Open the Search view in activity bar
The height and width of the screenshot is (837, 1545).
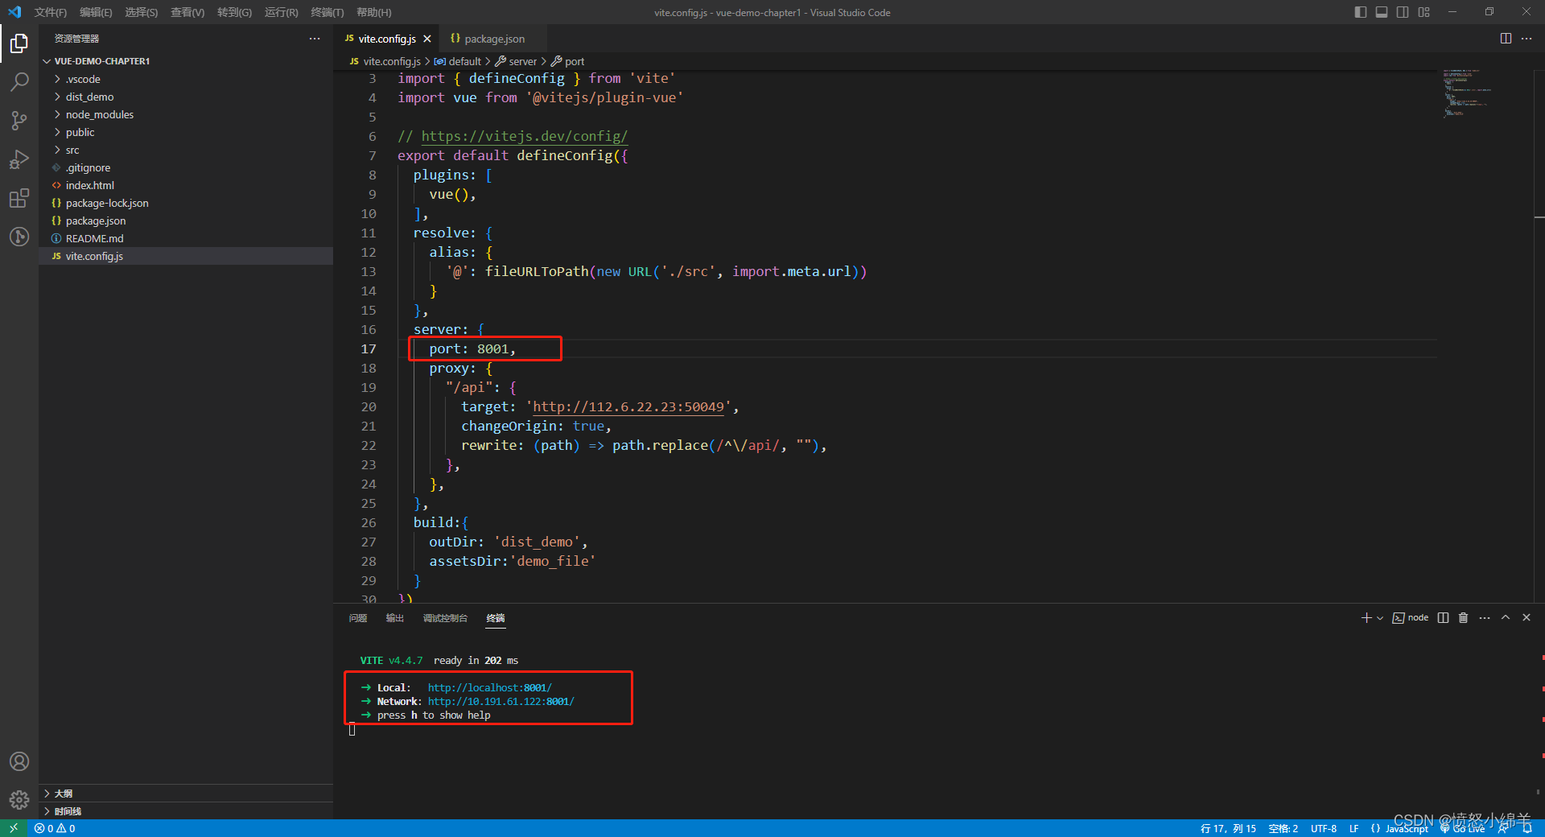(x=19, y=81)
